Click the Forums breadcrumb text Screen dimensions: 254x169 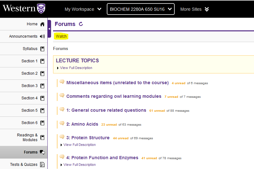click(x=61, y=48)
